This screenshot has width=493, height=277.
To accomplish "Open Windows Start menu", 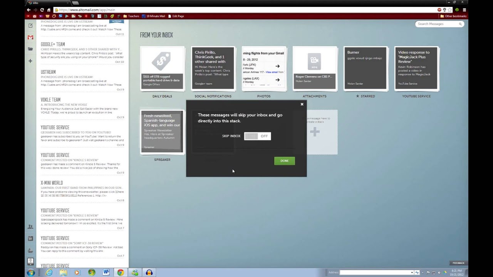I will point(31,272).
